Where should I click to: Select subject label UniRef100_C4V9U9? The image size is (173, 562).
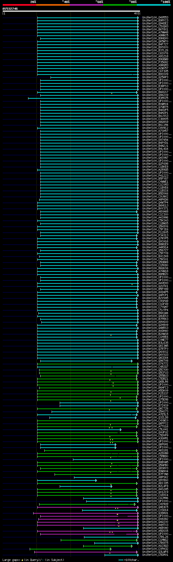coord(155,504)
